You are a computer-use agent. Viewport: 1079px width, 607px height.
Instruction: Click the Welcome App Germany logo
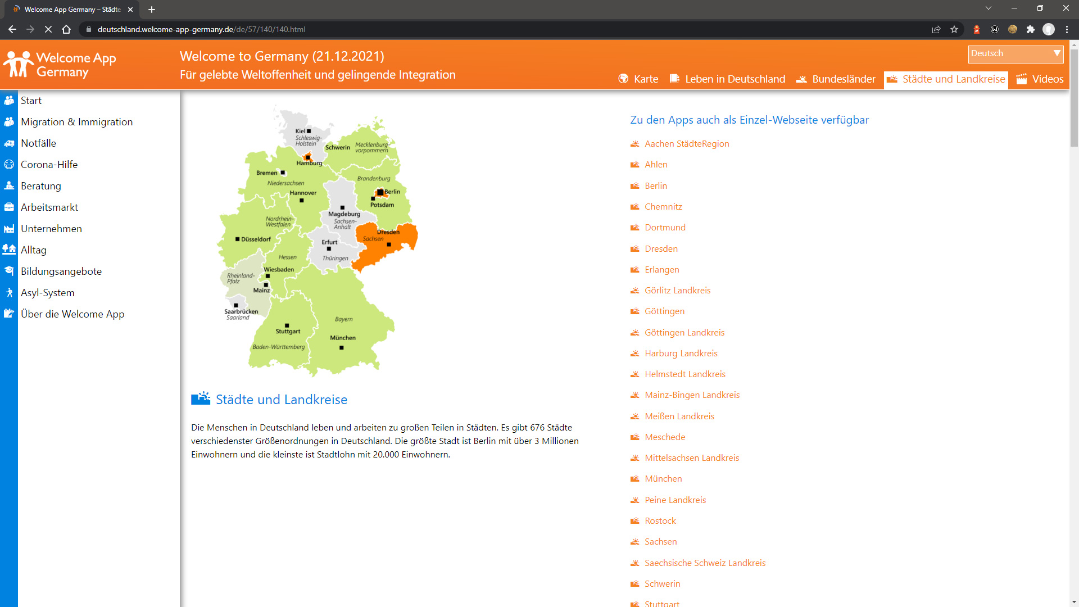coord(60,65)
